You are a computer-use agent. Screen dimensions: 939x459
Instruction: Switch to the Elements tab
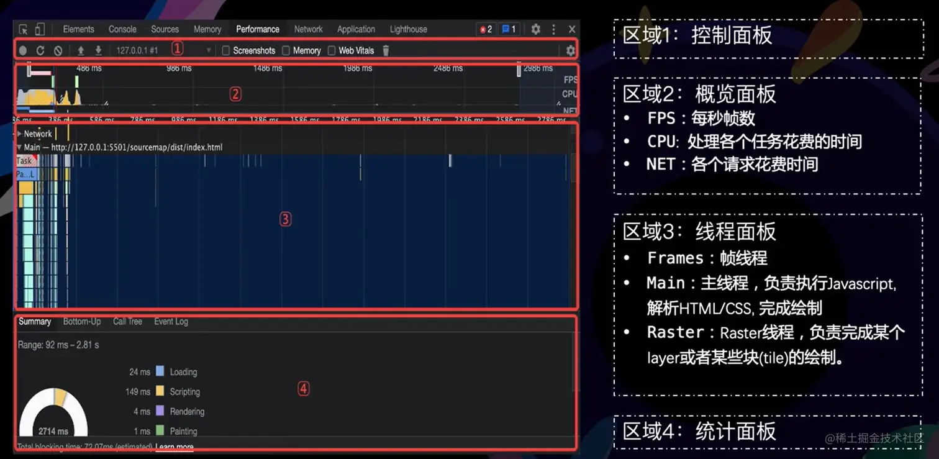(78, 29)
